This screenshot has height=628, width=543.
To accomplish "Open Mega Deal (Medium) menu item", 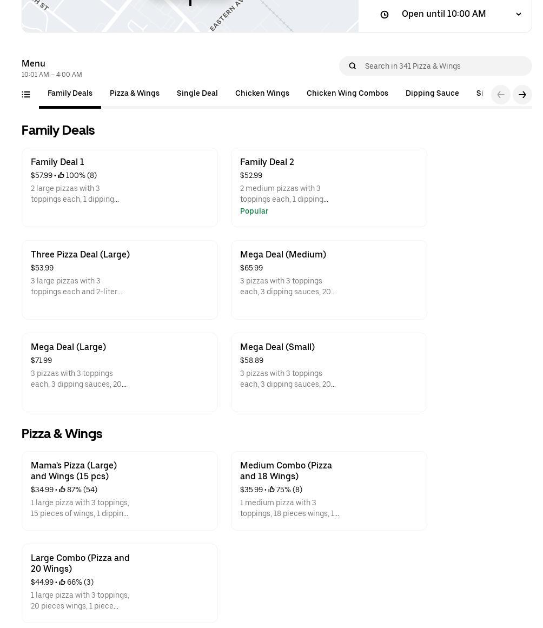I will (328, 280).
